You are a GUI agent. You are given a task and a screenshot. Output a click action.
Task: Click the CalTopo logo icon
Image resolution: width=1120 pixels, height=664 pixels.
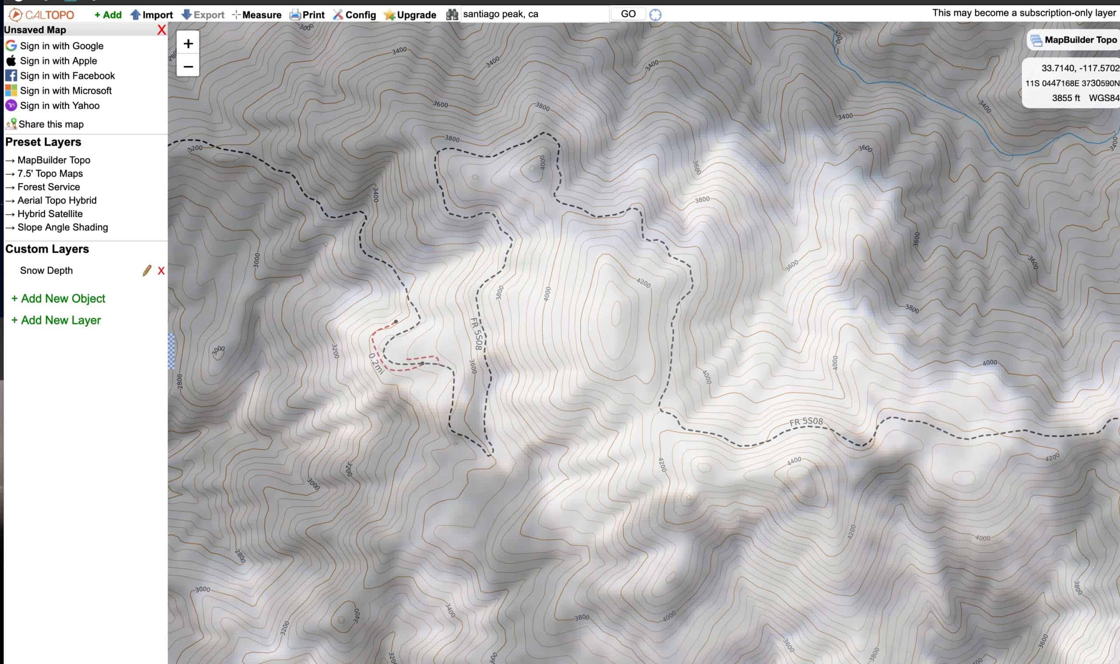pyautogui.click(x=15, y=15)
